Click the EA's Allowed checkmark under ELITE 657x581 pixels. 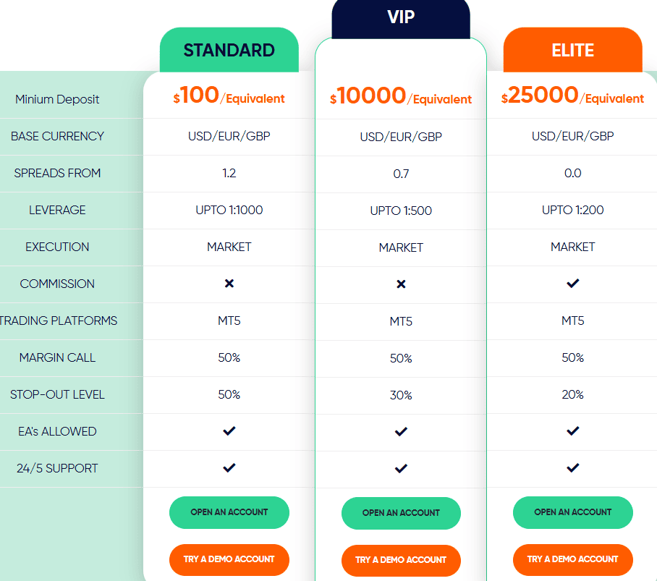[x=572, y=431]
